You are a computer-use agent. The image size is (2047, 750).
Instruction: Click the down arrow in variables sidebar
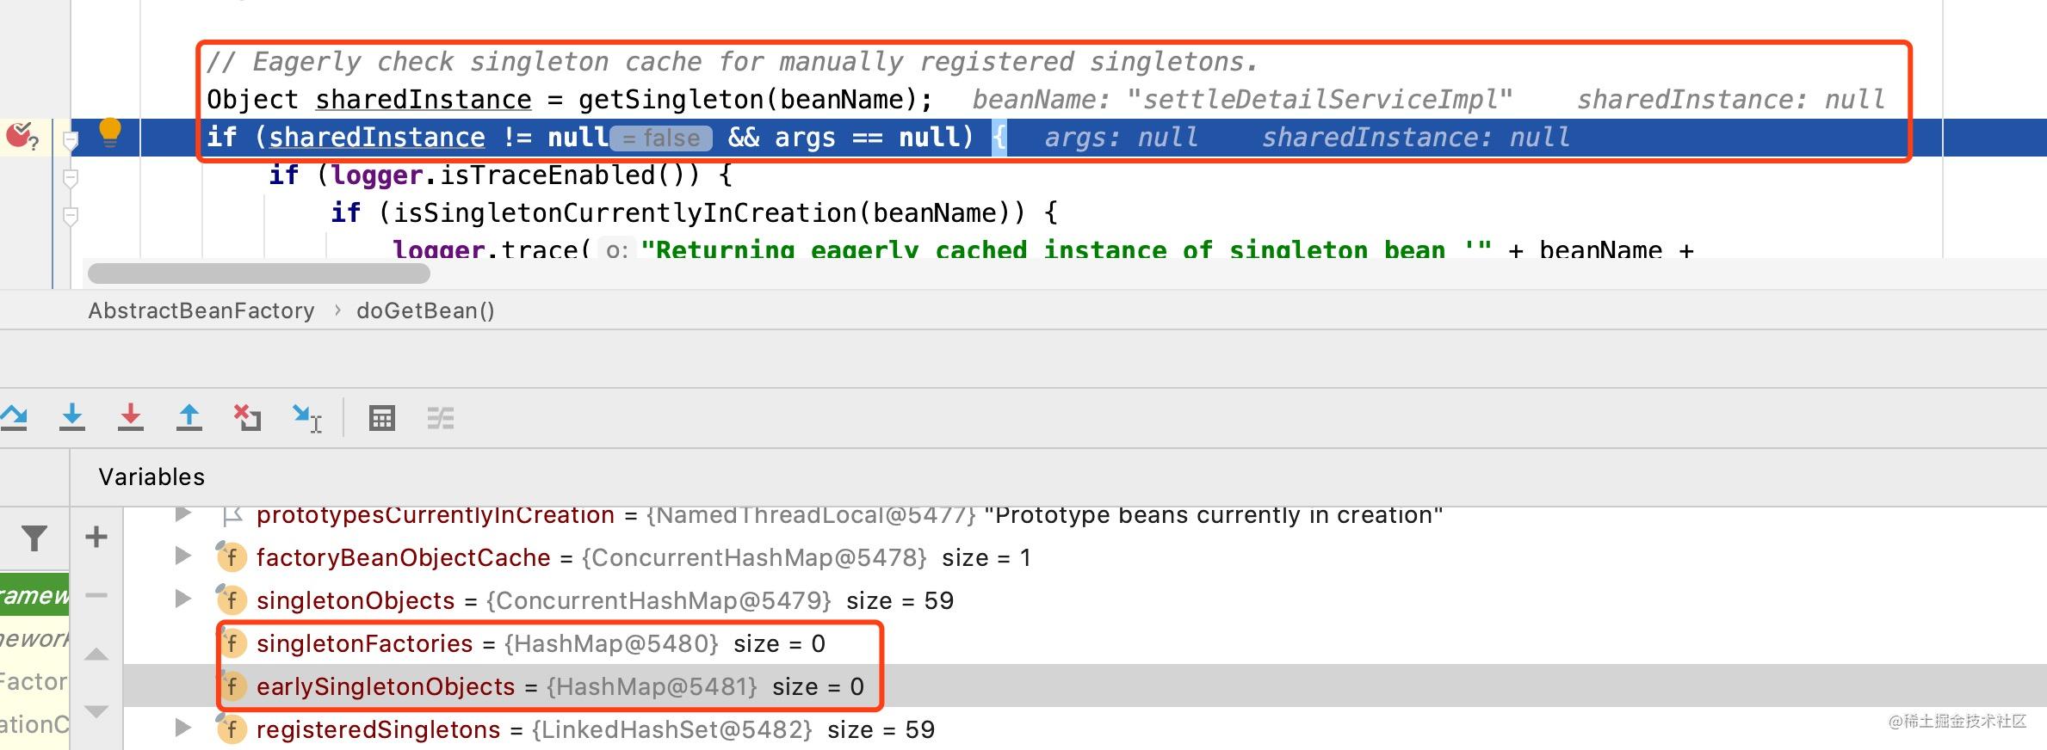[x=96, y=711]
